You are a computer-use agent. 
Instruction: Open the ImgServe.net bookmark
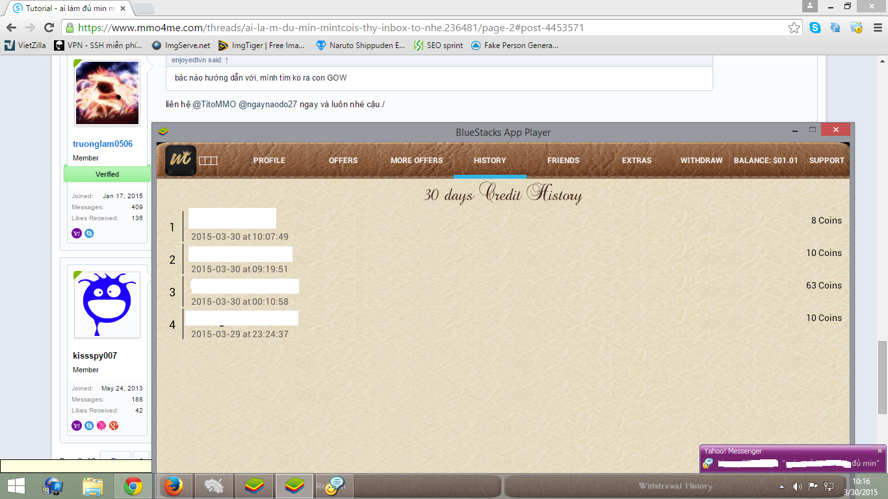tap(181, 45)
